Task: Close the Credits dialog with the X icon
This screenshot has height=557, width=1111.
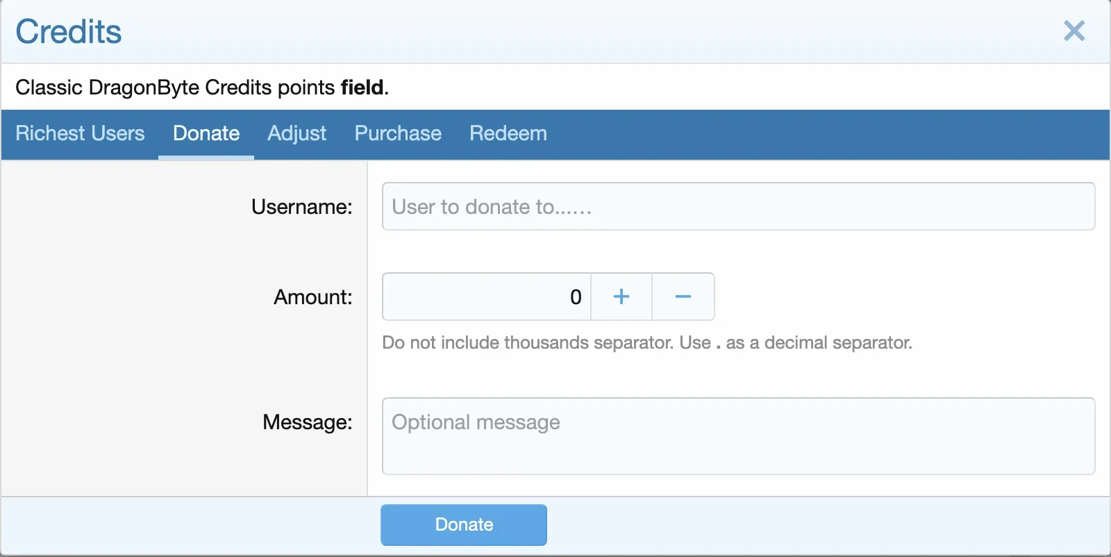Action: click(1074, 31)
